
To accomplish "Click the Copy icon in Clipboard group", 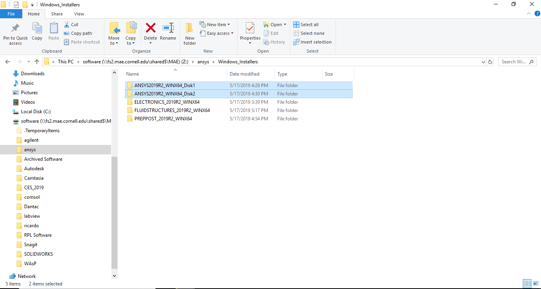I will point(37,29).
